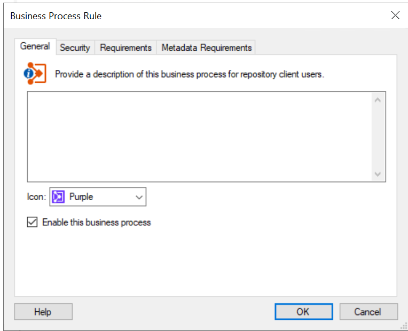
Task: Expand the Icon dropdown arrow
Action: pyautogui.click(x=139, y=197)
